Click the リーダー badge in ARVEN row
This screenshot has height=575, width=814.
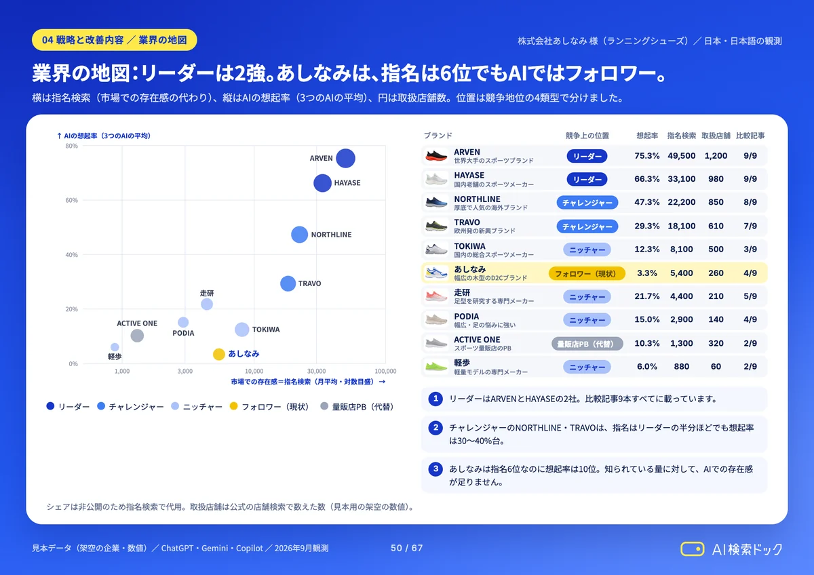pos(587,156)
